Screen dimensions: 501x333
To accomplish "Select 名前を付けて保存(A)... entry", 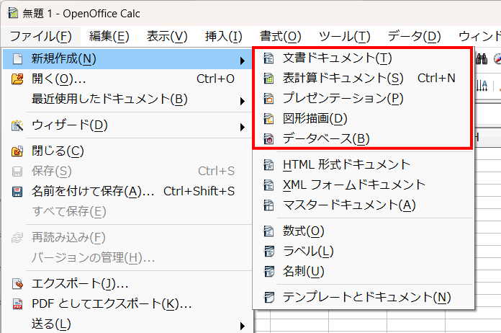I will click(127, 191).
